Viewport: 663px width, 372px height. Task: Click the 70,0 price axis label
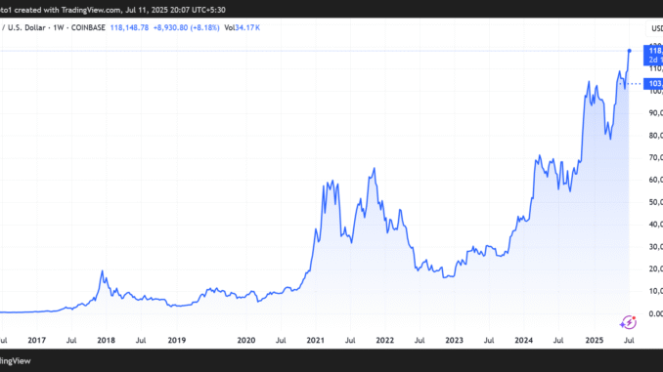point(656,158)
